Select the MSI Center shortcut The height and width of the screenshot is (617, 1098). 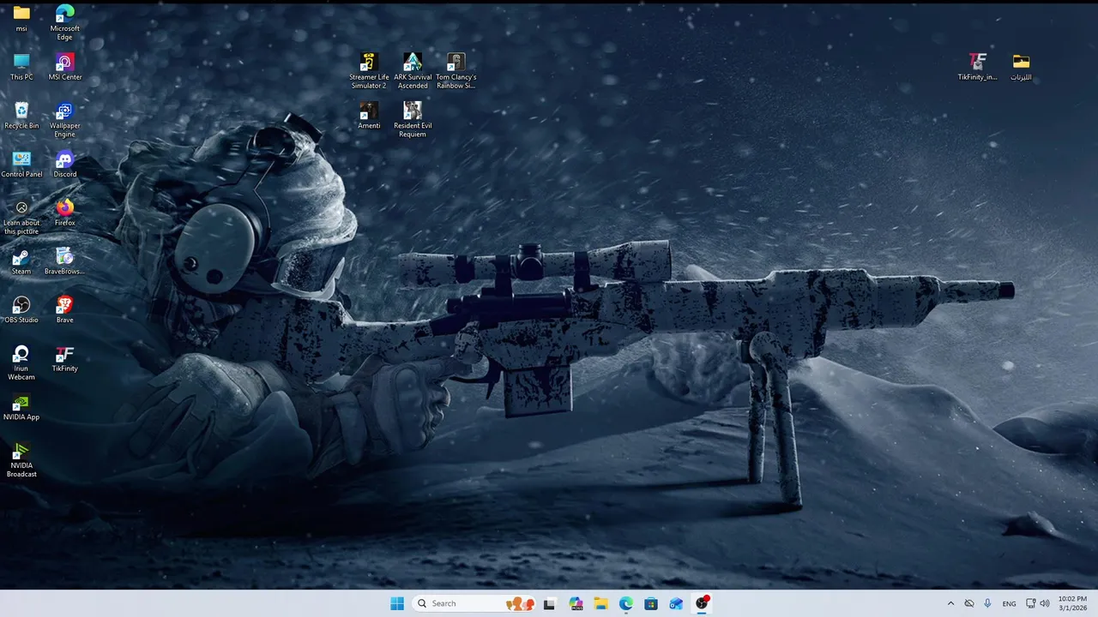click(64, 67)
